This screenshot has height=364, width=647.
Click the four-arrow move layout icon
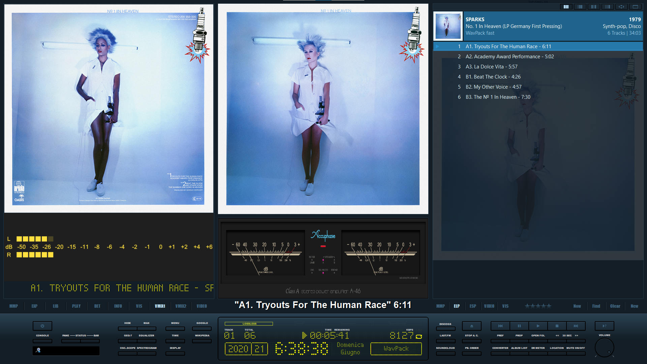tap(621, 7)
